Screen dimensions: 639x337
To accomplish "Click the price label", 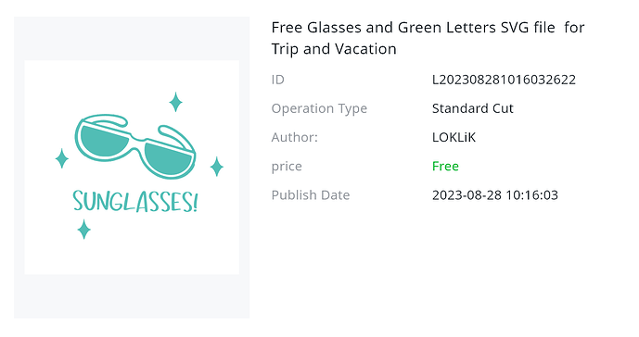I will (287, 167).
